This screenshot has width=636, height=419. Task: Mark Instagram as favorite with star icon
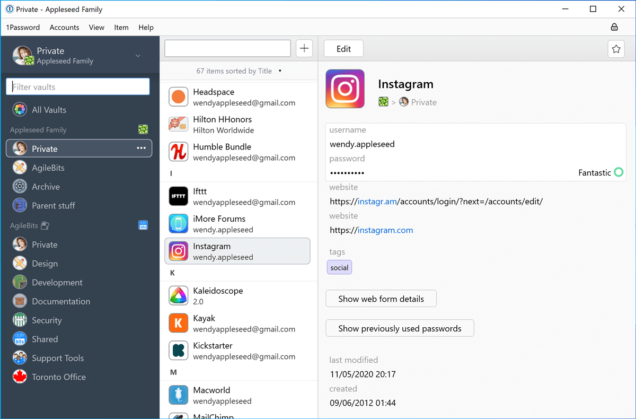[x=616, y=49]
